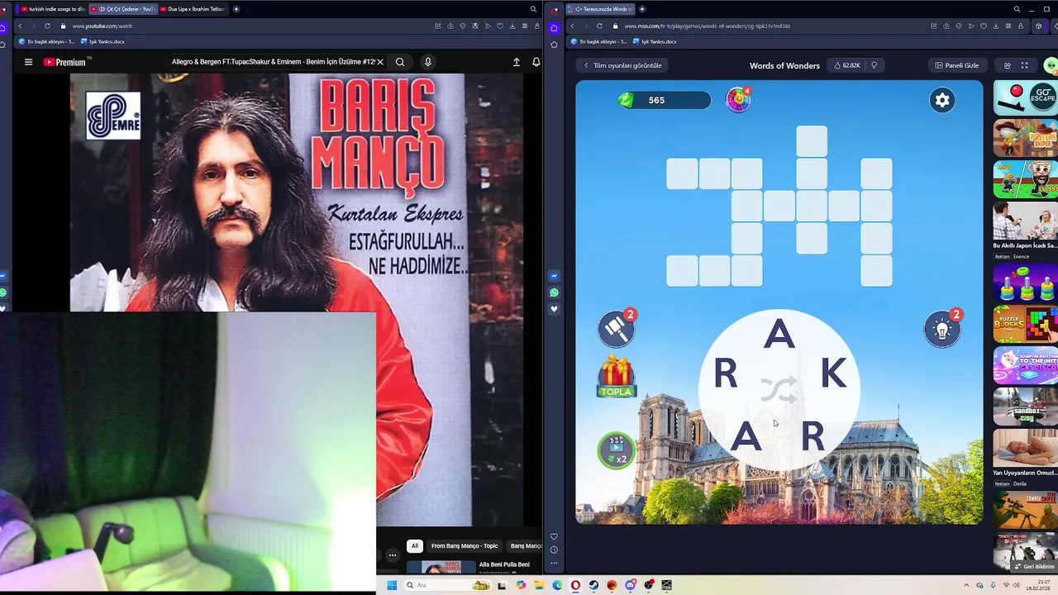
Task: Use the hammer booster in the game
Action: 616,329
